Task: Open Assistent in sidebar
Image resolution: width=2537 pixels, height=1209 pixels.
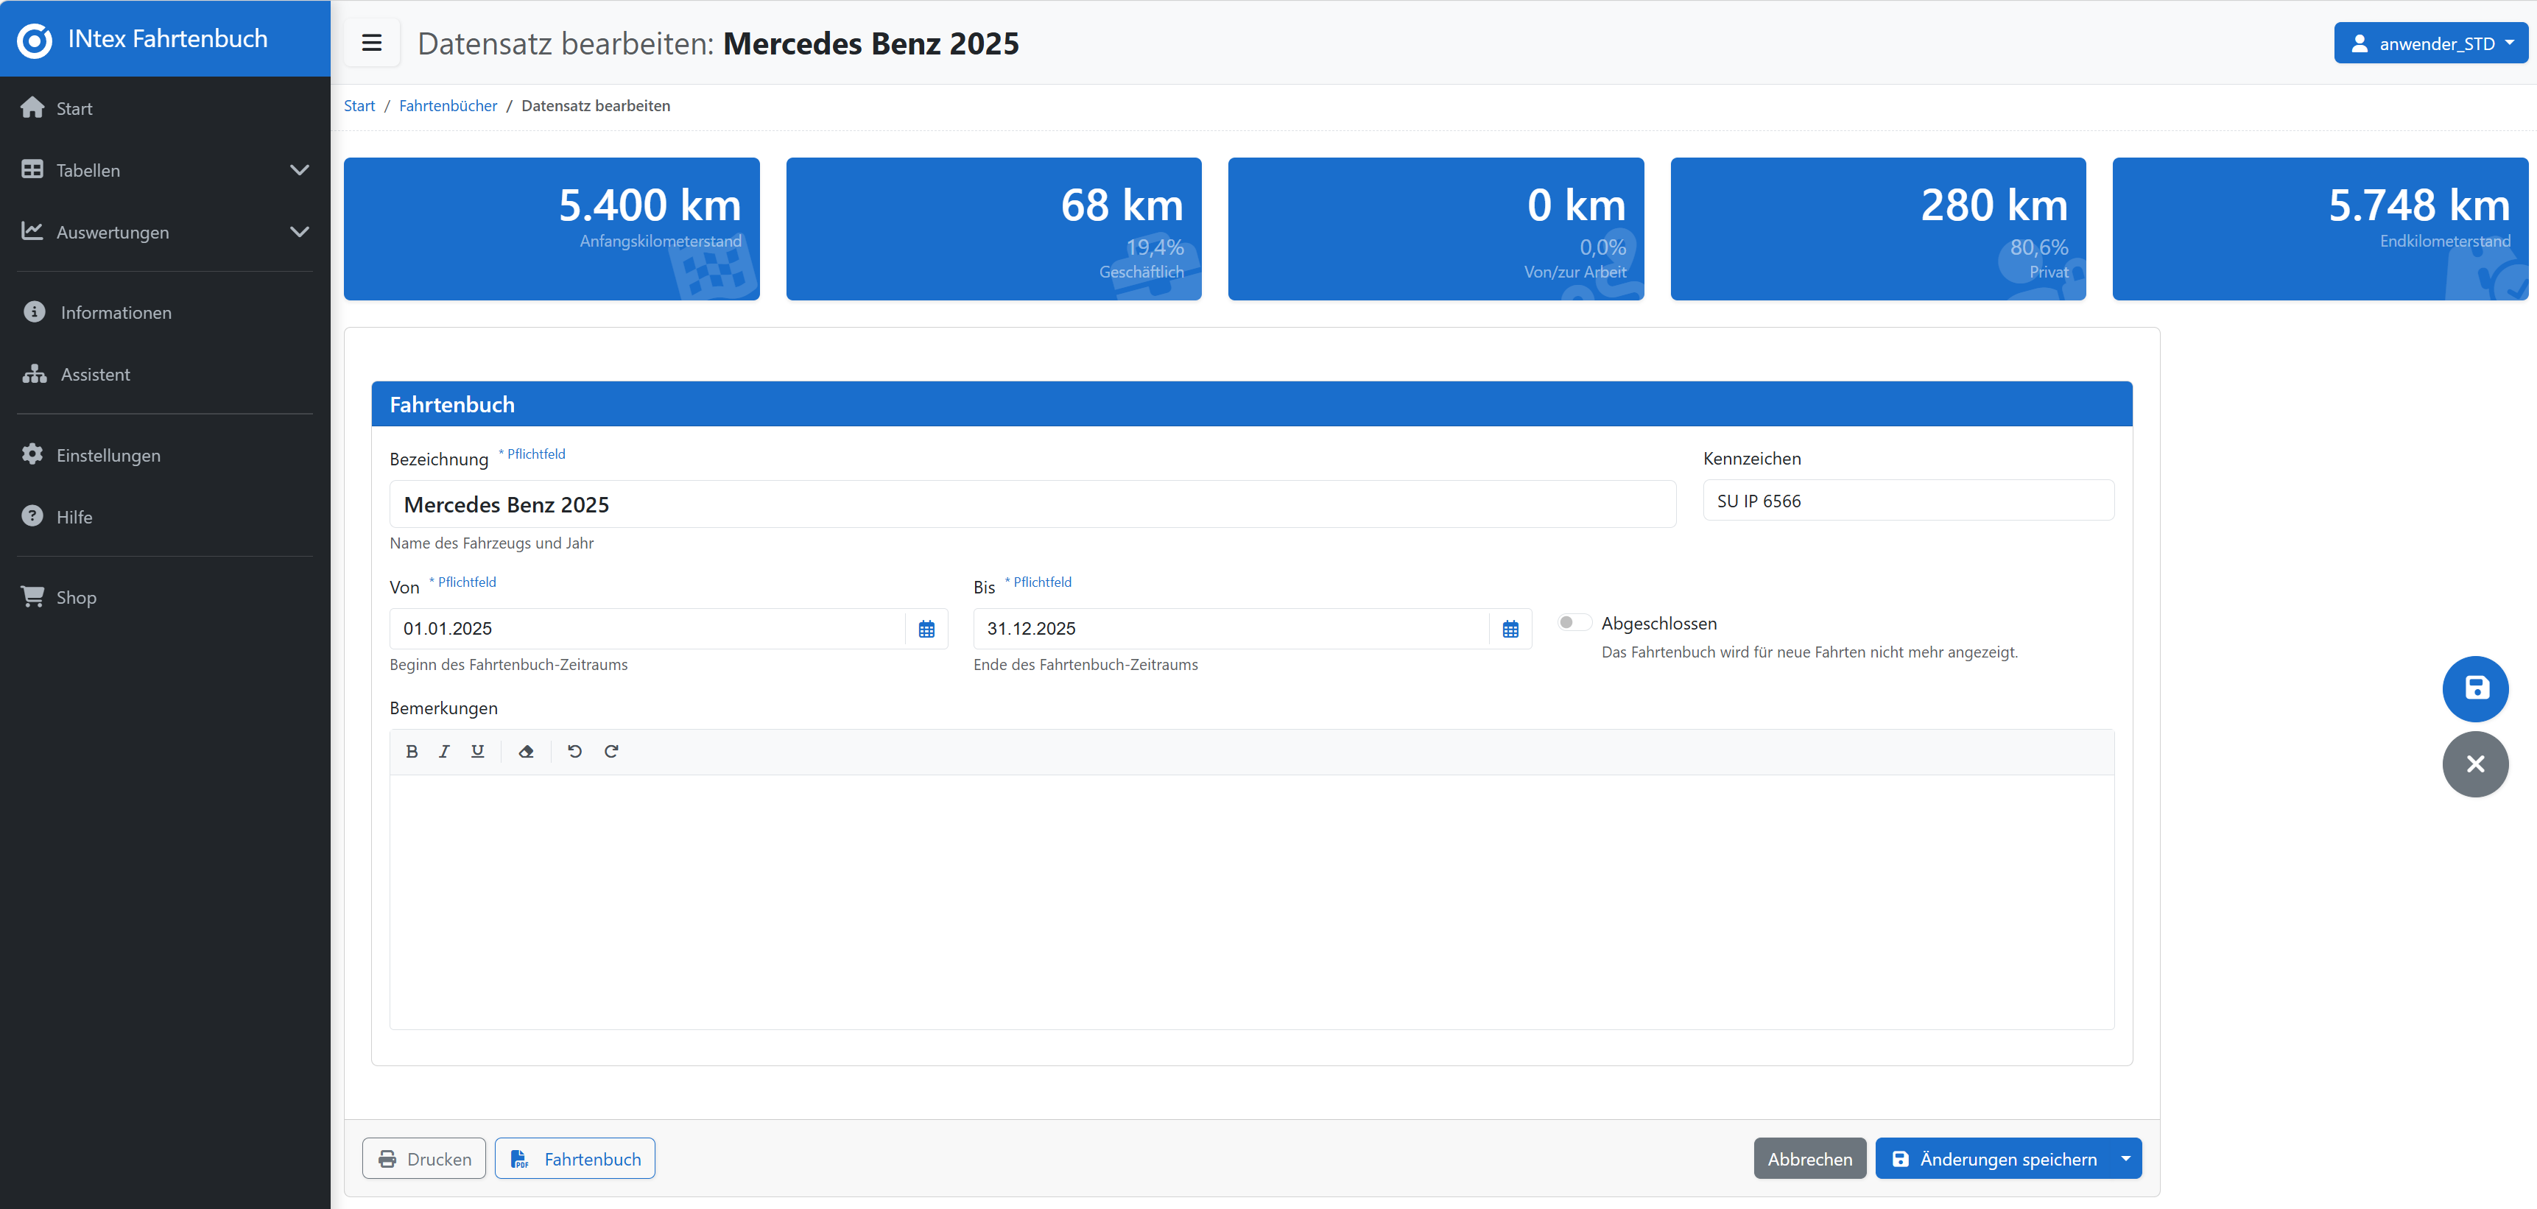Action: pyautogui.click(x=94, y=374)
